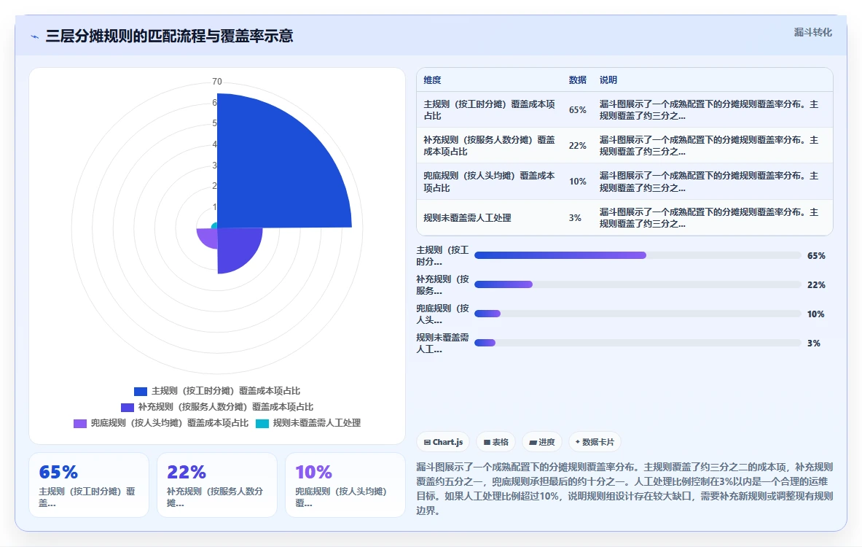Click the 3% label beside the last progress bar

814,344
